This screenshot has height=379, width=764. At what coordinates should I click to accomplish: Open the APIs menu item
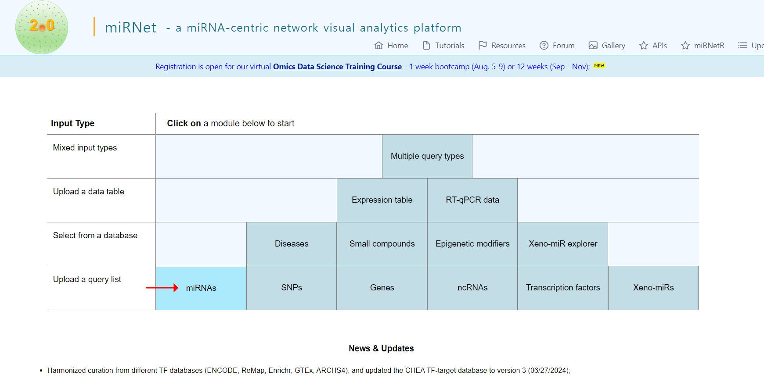point(653,45)
